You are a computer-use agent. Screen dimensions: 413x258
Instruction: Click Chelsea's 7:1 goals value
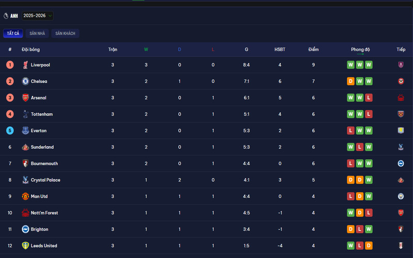pos(246,82)
